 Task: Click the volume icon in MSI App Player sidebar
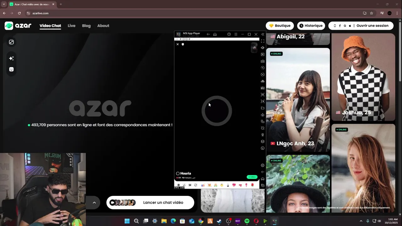(x=263, y=48)
